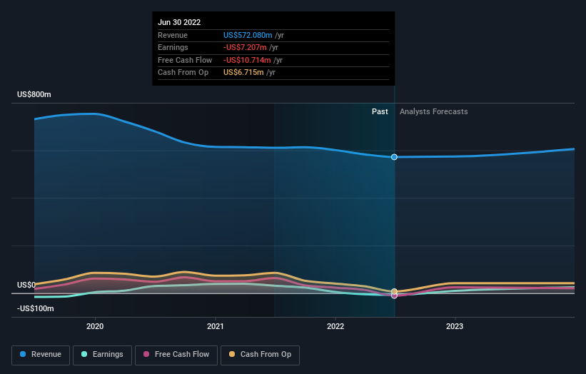
Task: Click the -US$100m y-axis label
Action: pyautogui.click(x=36, y=308)
